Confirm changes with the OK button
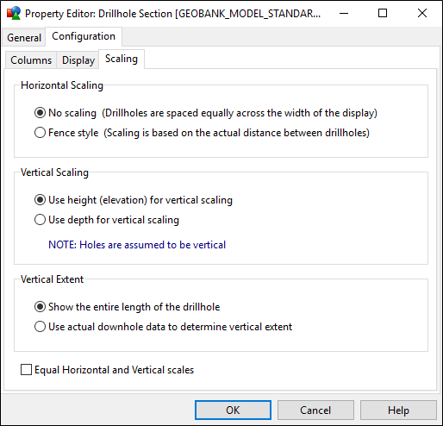The height and width of the screenshot is (426, 443). (x=233, y=410)
